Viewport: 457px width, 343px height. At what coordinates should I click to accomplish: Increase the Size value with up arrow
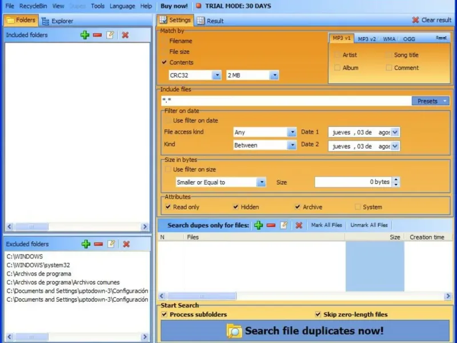pyautogui.click(x=396, y=180)
